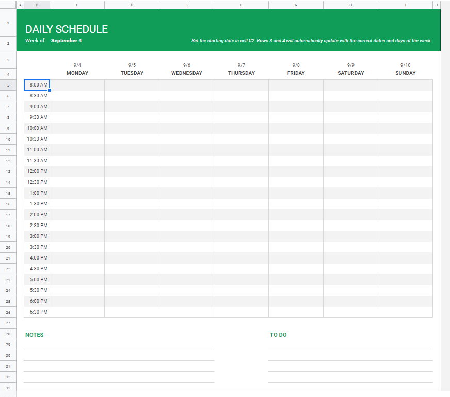
Task: Select the 9/10 date cell above SUNDAY
Action: coord(405,65)
